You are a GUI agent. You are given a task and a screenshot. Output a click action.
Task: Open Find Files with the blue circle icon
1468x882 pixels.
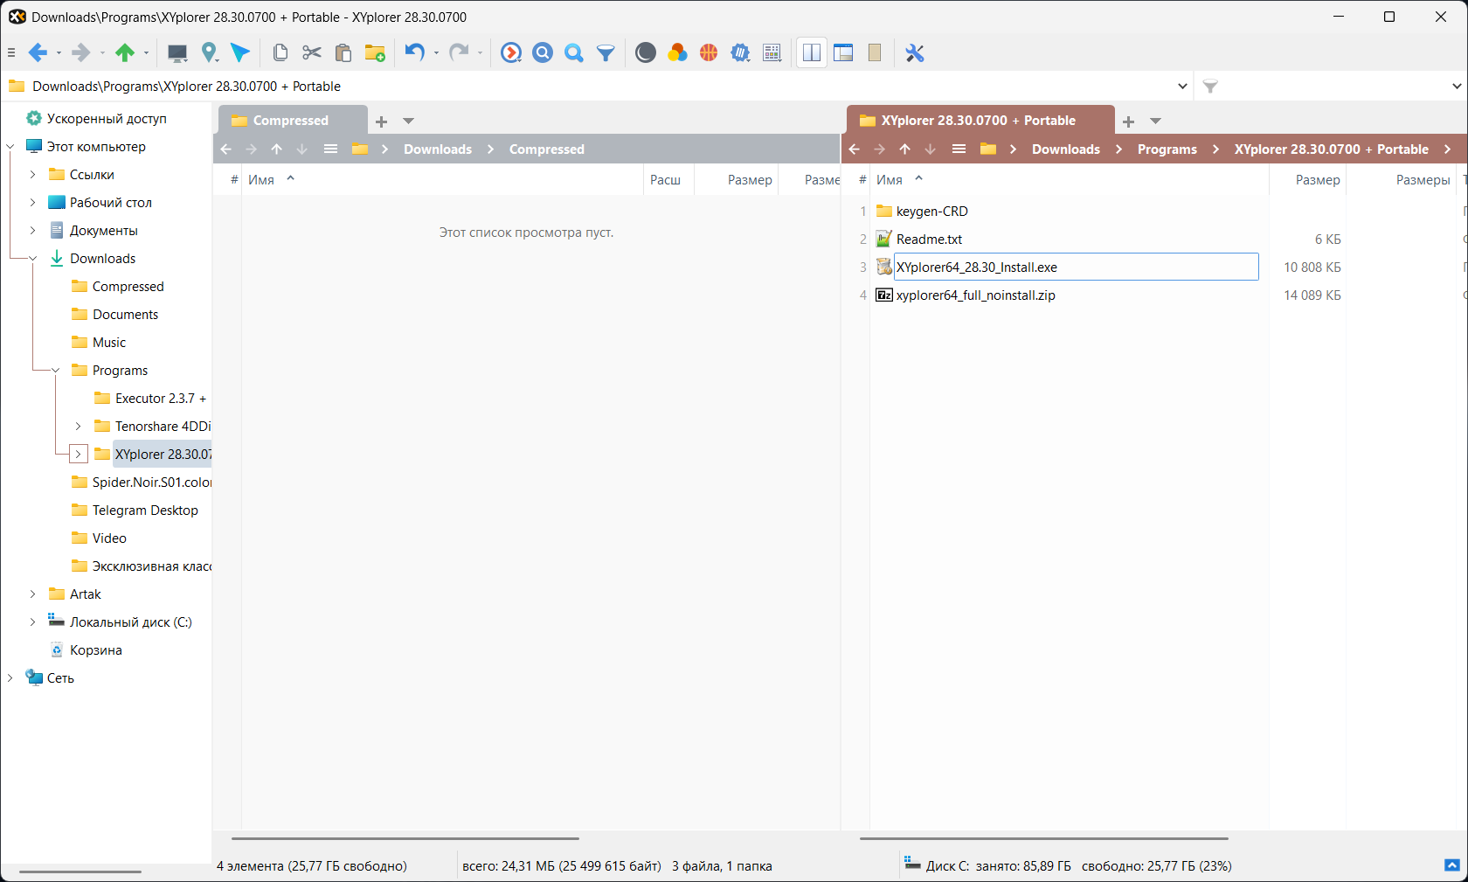pyautogui.click(x=543, y=53)
